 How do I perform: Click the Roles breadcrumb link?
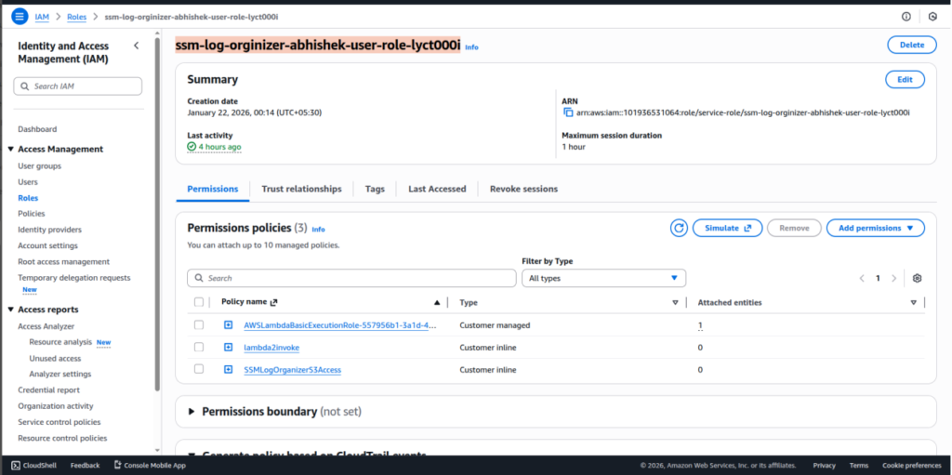click(x=76, y=17)
